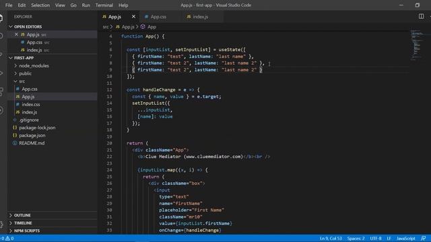Click line number 20 in the gutter

point(109,143)
